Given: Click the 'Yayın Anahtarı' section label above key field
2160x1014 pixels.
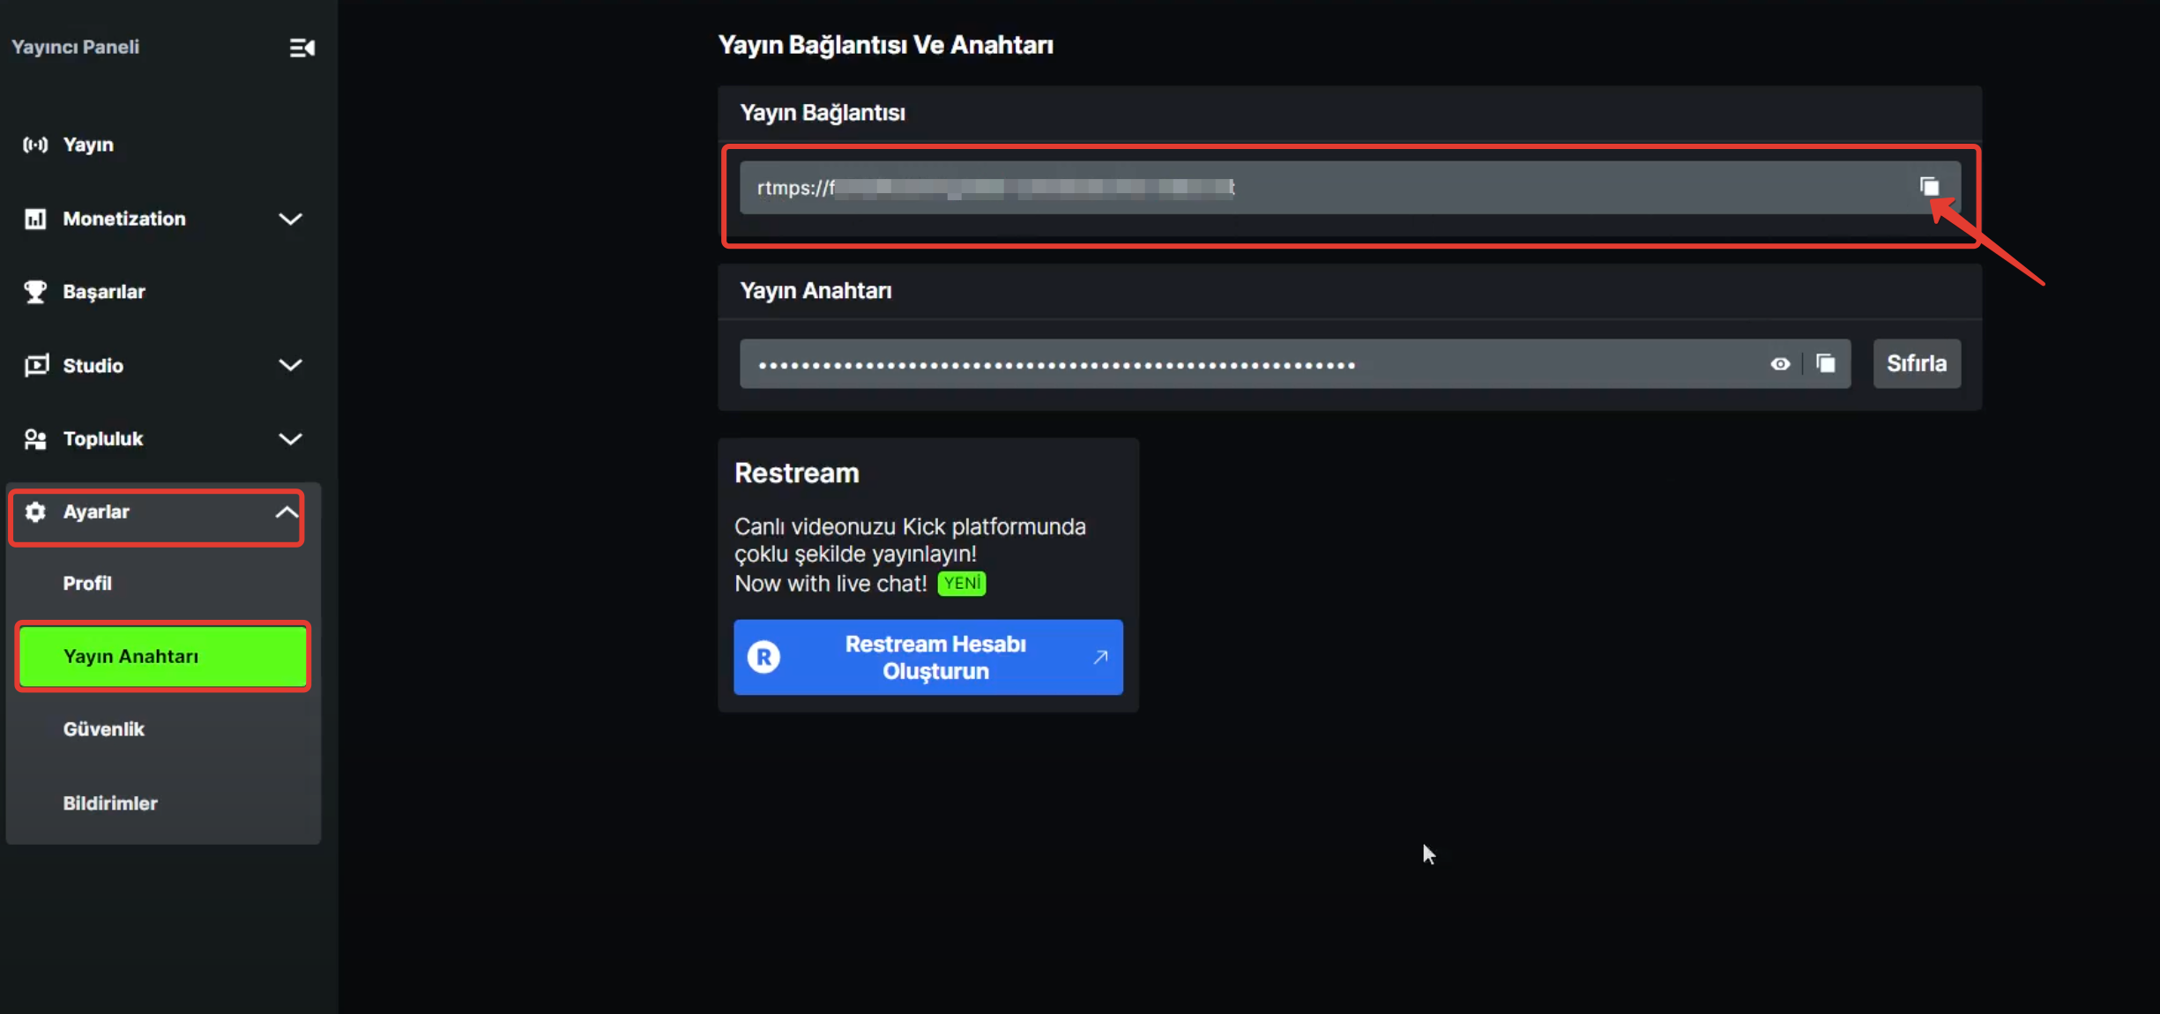Looking at the screenshot, I should coord(816,291).
